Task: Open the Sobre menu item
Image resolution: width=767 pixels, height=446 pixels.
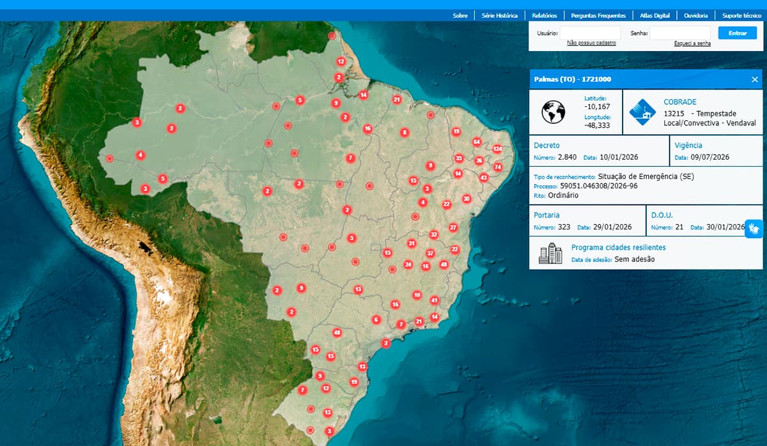Action: 460,15
